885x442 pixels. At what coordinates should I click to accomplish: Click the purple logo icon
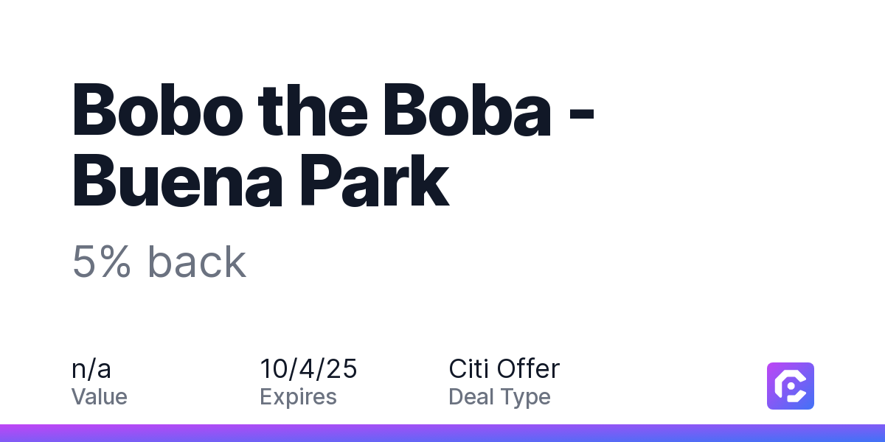pyautogui.click(x=791, y=386)
